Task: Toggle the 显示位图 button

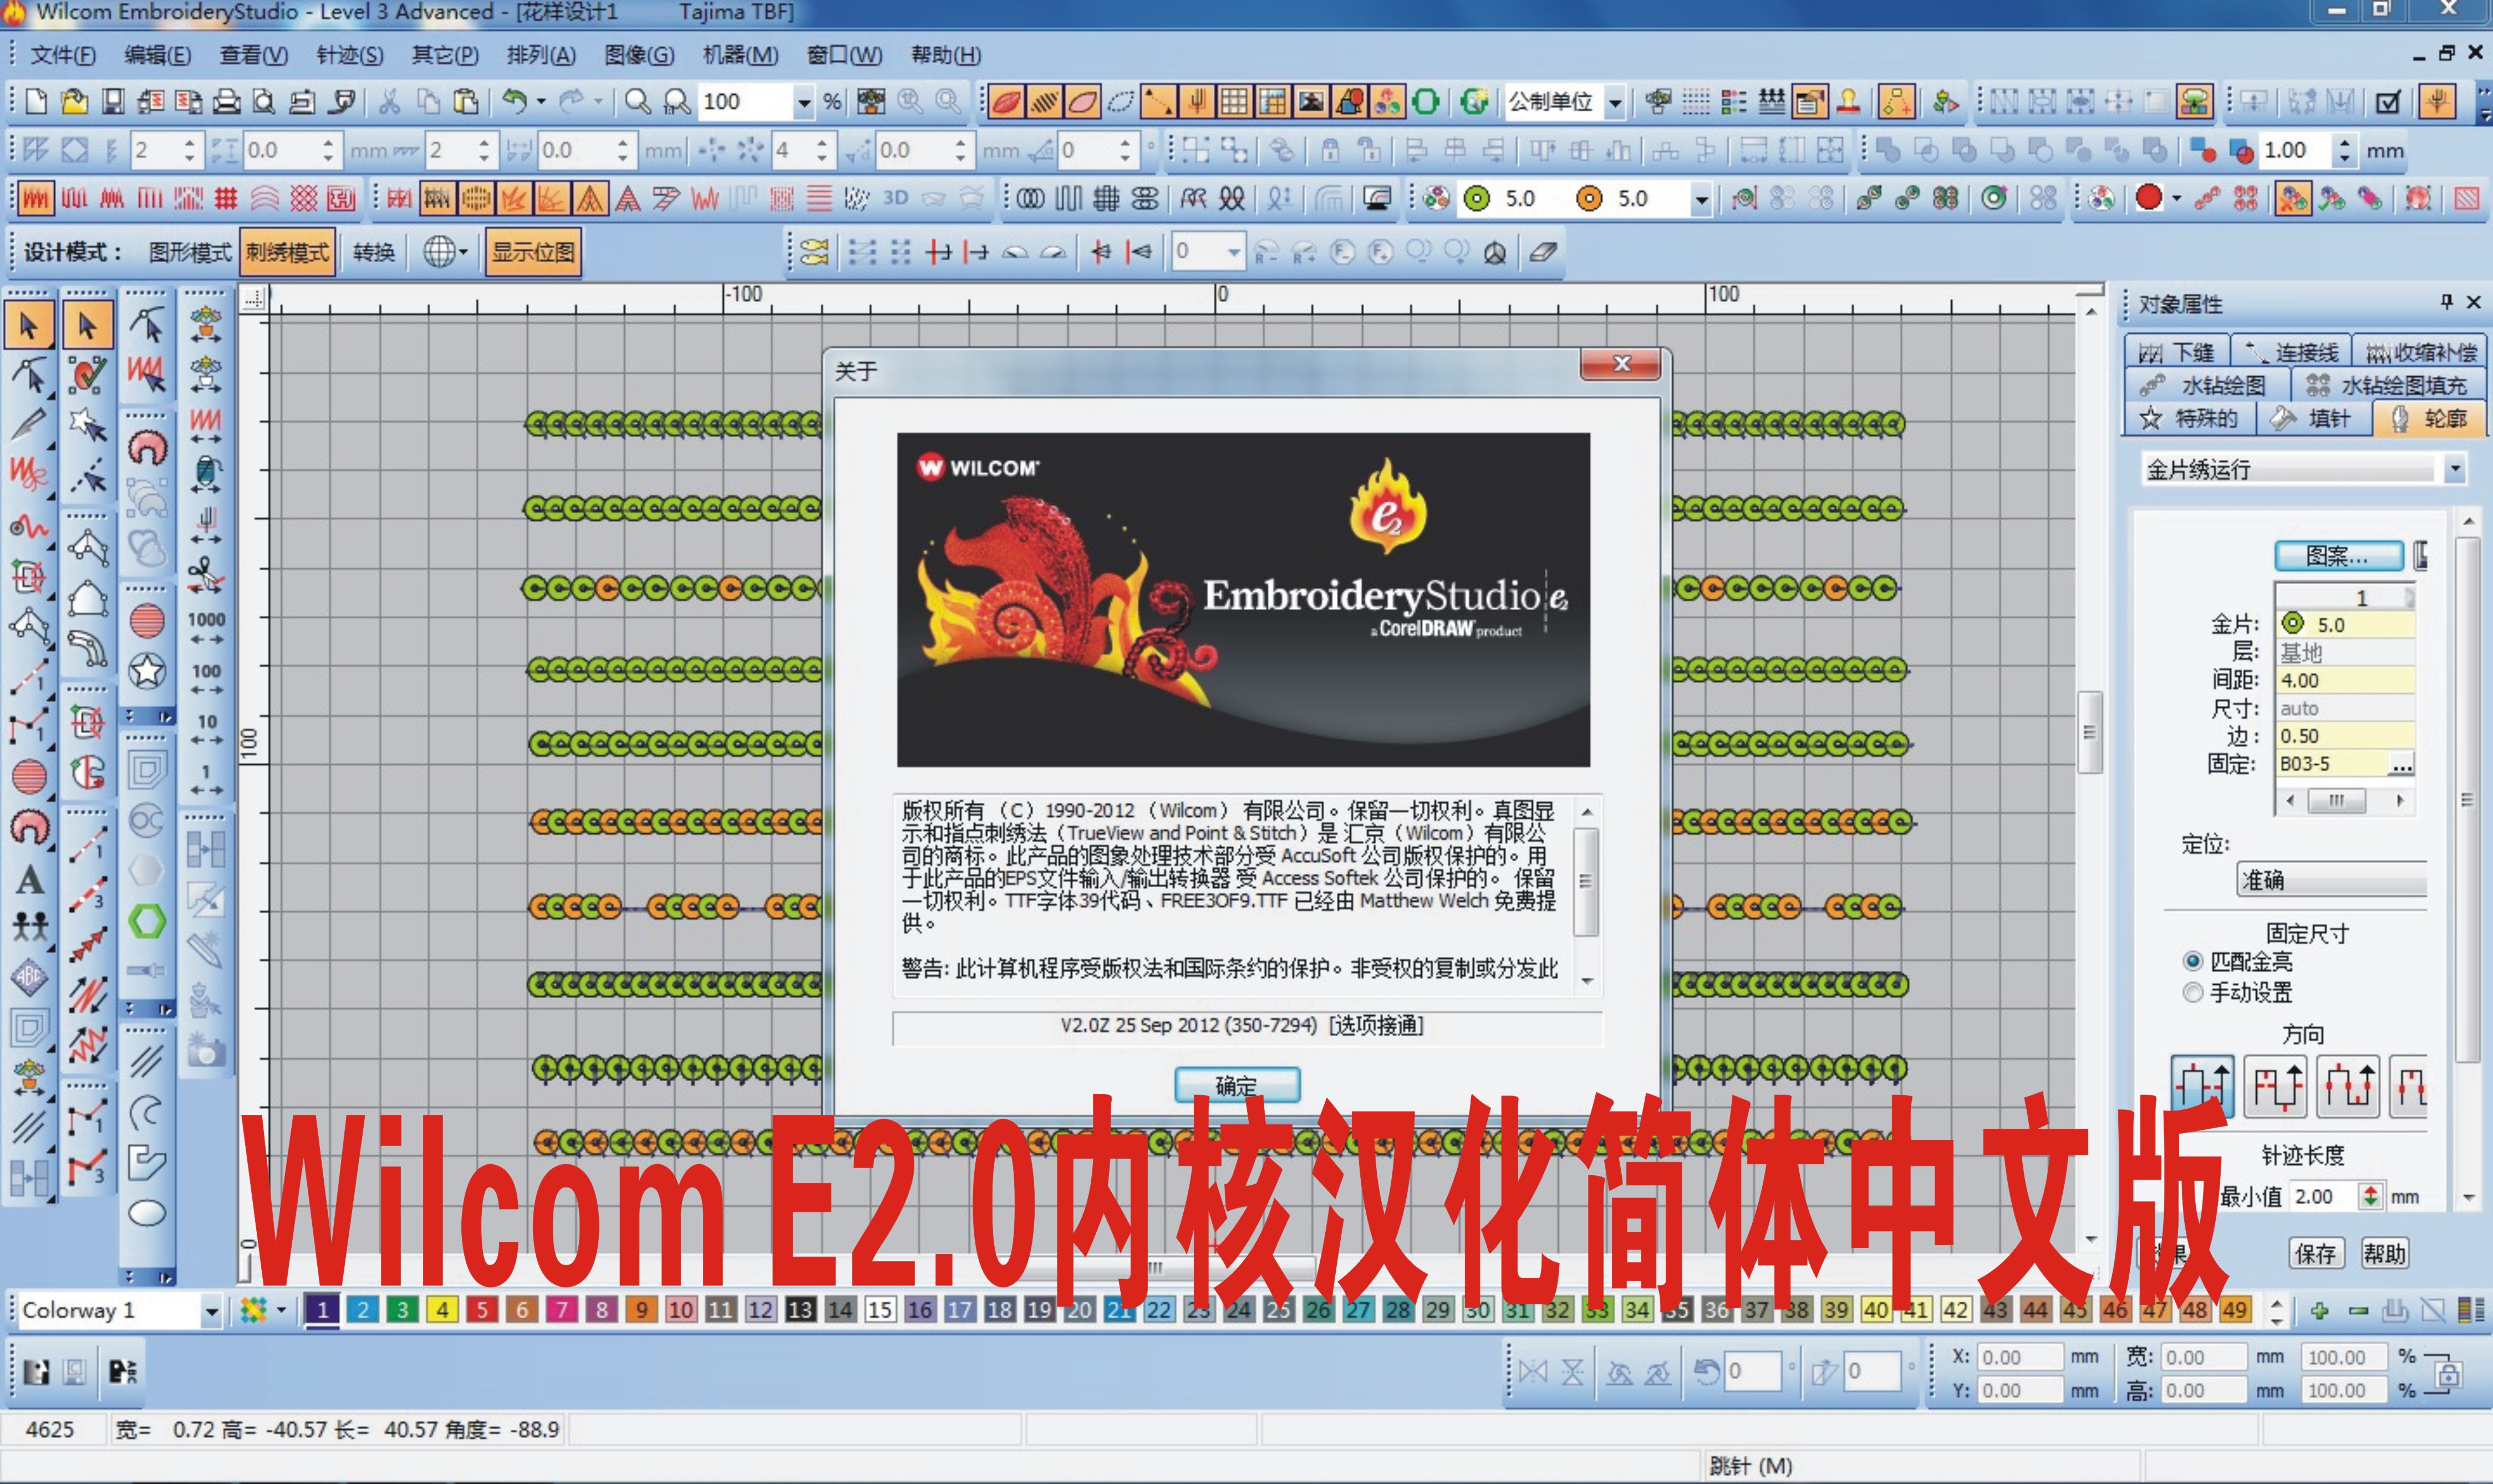Action: pyautogui.click(x=533, y=251)
